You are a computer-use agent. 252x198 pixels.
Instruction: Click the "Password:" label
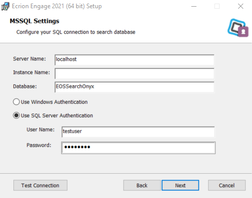point(39,145)
